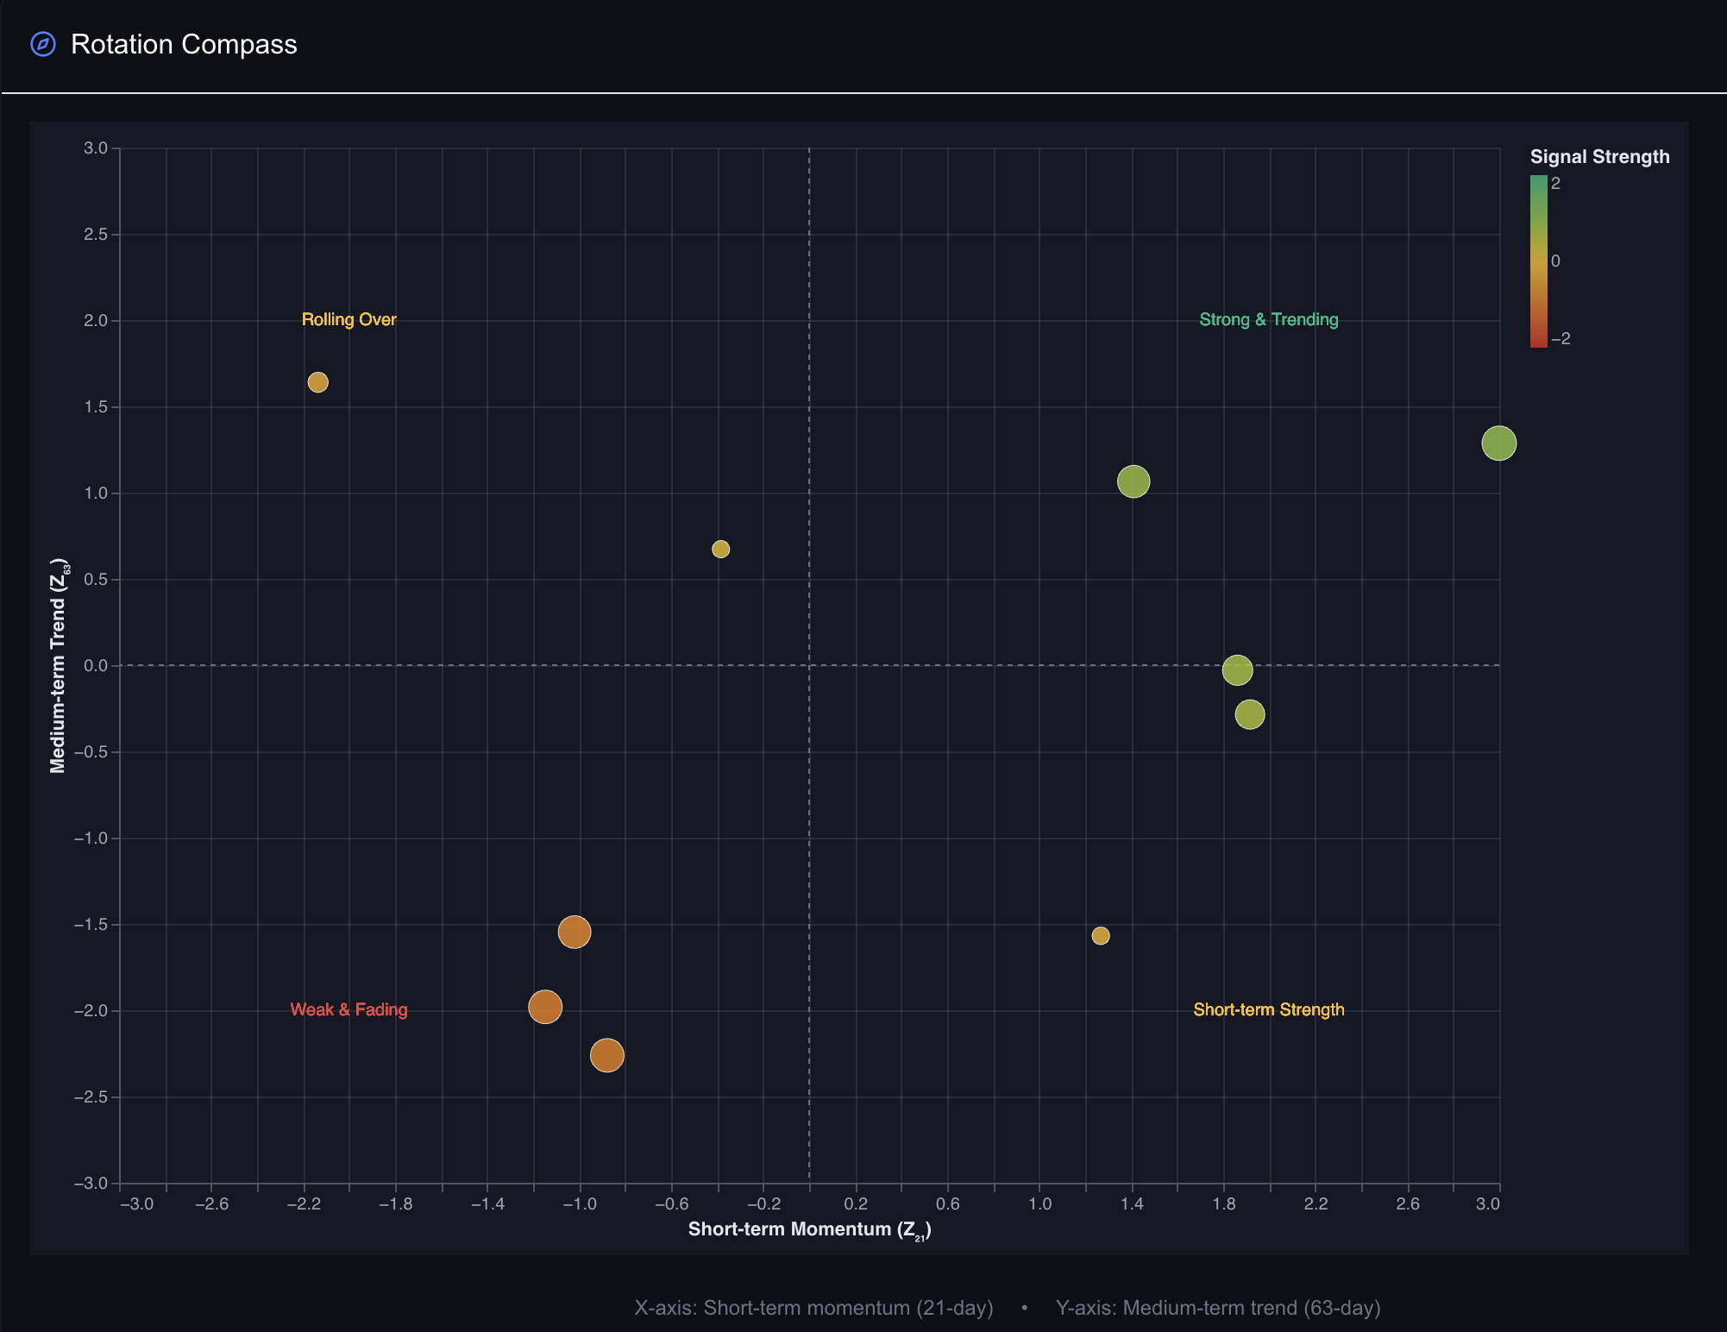Click the Signal Strength legend title

(x=1600, y=157)
